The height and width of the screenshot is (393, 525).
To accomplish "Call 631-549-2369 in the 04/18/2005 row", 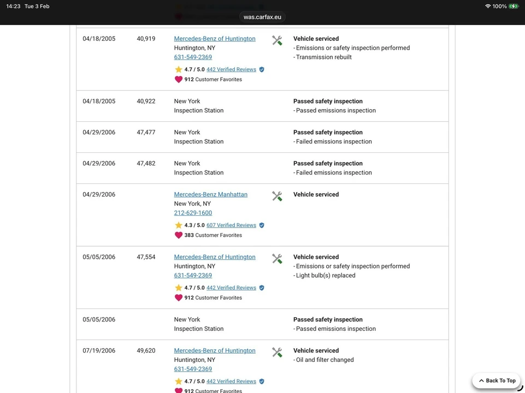I will [193, 57].
